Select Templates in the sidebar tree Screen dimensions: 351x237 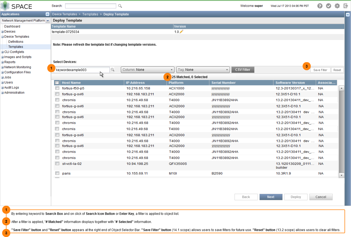tap(16, 47)
